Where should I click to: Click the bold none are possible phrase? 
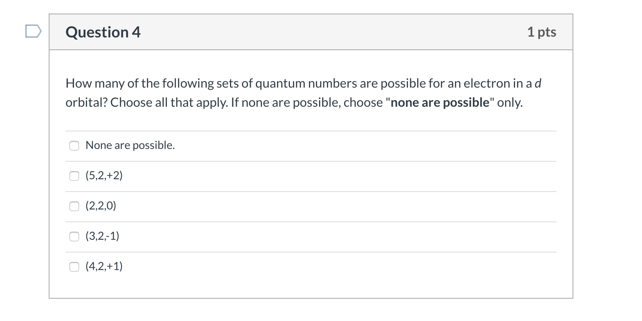[441, 102]
